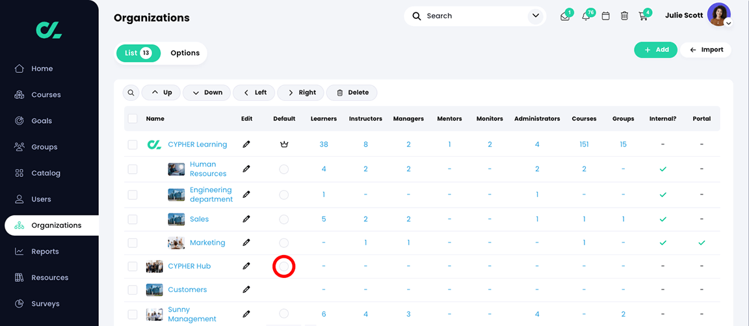Screen dimensions: 749x326
Task: Edit Marketing organization with pencil icon
Action: 246,242
